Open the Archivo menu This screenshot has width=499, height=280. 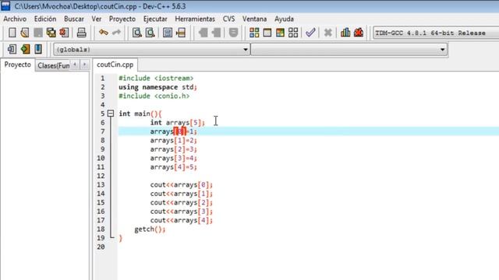[15, 19]
